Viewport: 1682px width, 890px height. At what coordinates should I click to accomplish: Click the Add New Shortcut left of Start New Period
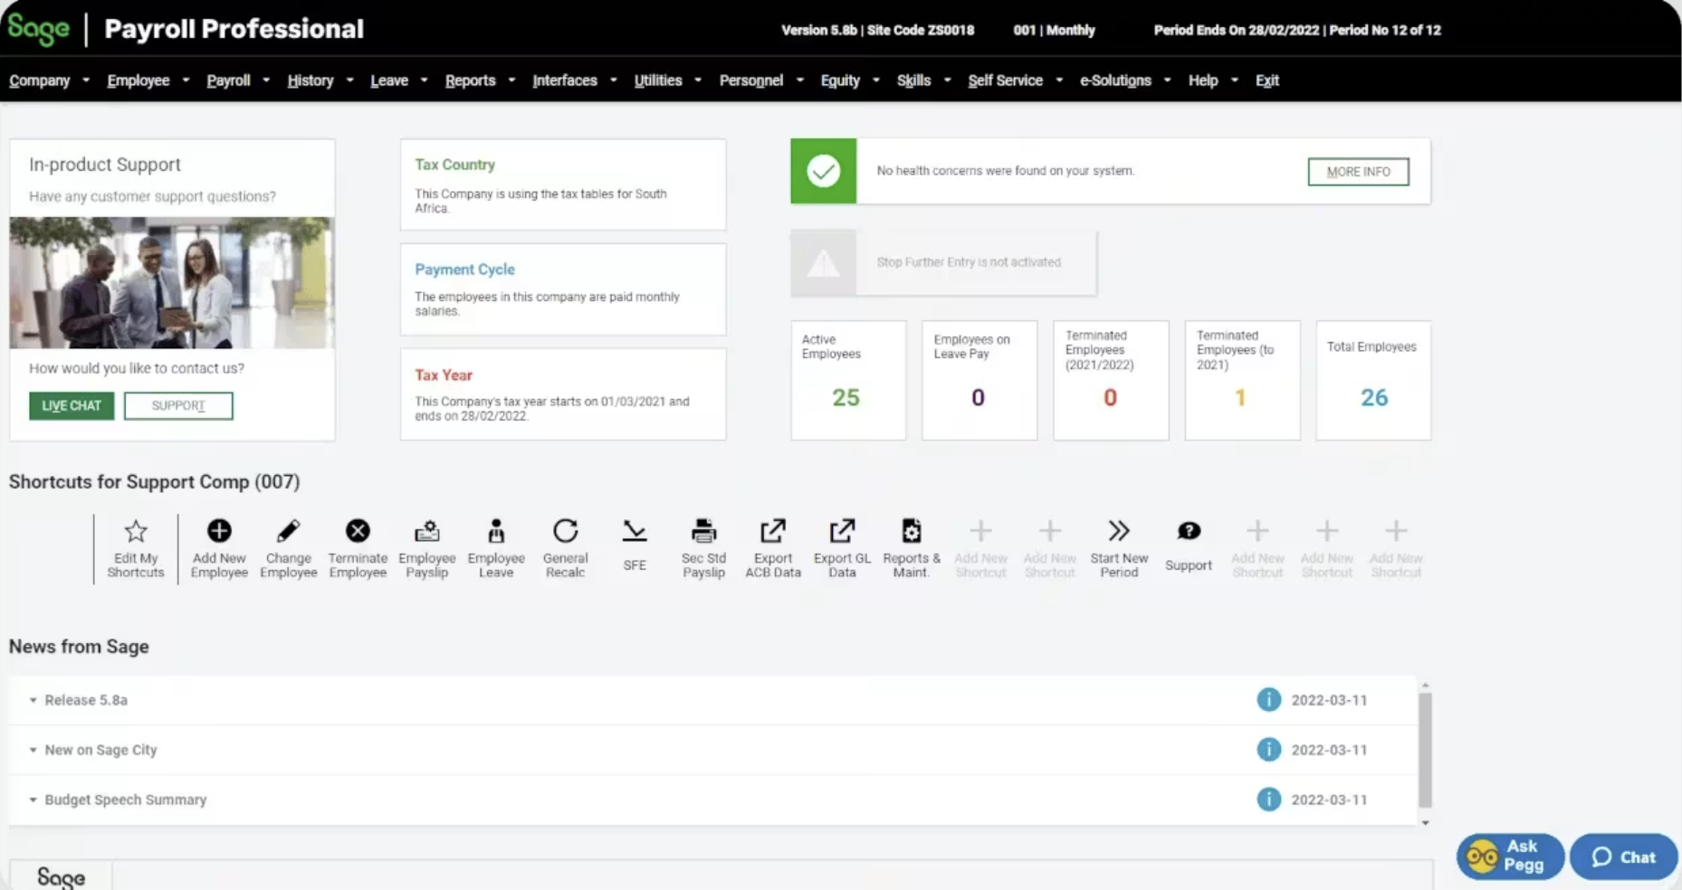1050,548
